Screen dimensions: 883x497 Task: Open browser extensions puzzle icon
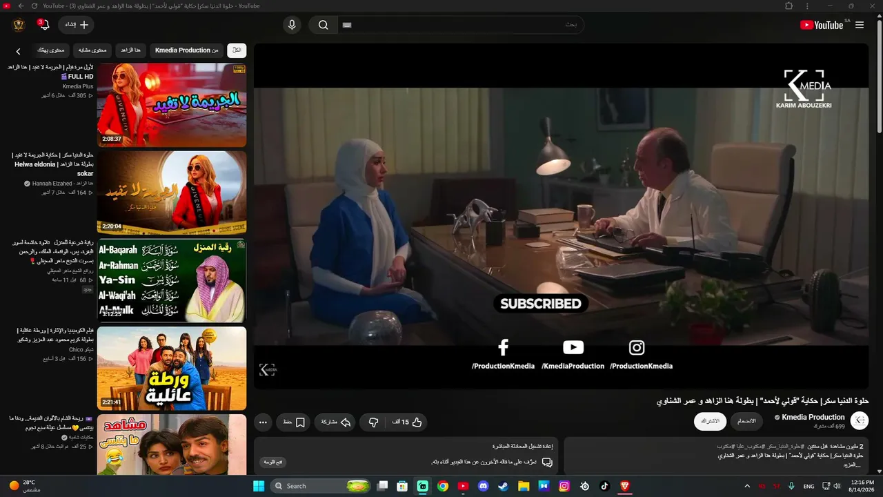coord(788,6)
